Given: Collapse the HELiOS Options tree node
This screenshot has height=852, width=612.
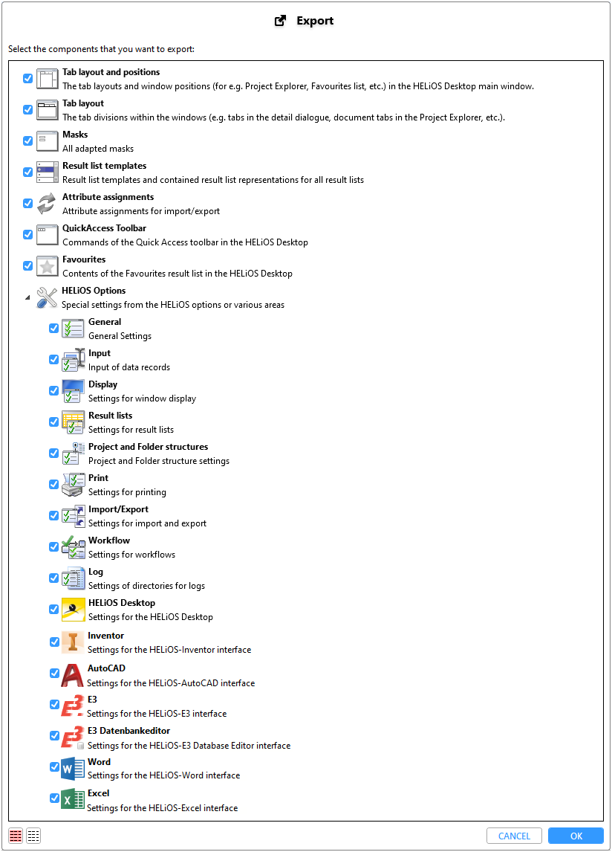Looking at the screenshot, I should click(x=27, y=298).
